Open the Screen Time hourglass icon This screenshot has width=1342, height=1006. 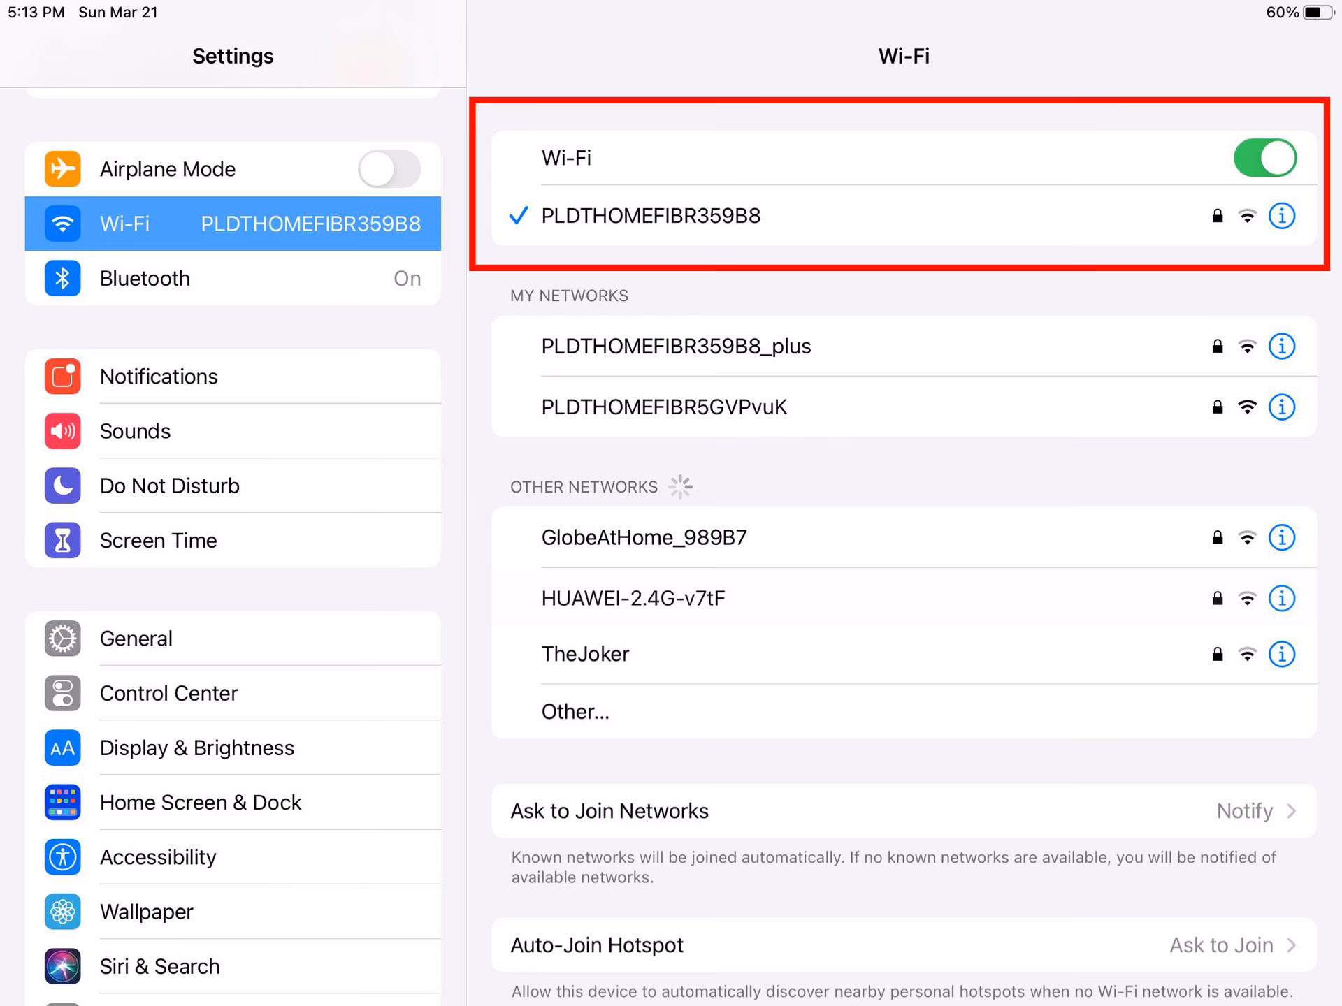[x=62, y=540]
